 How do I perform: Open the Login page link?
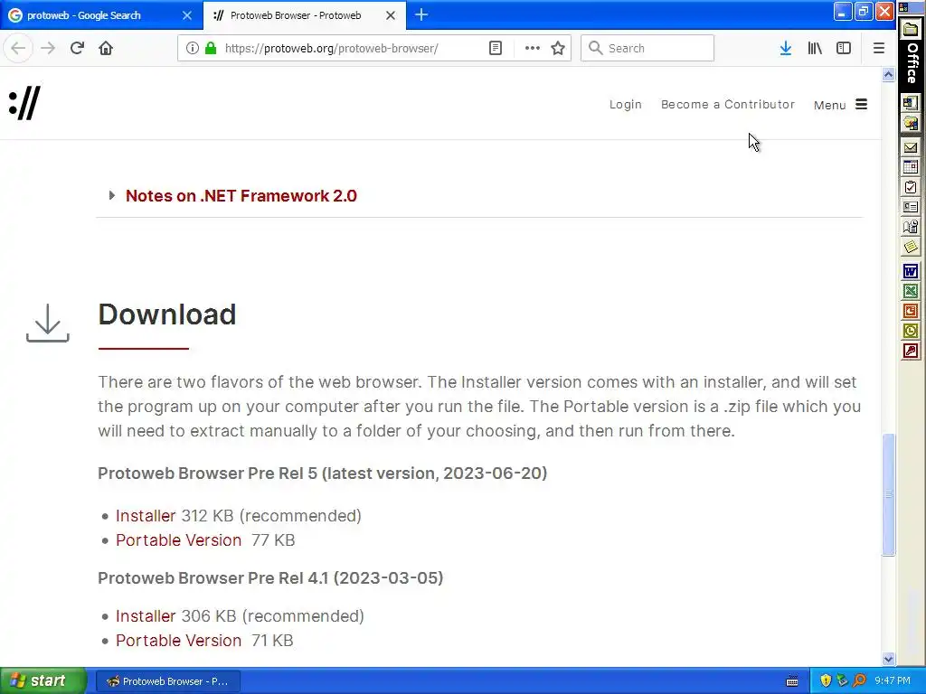click(x=626, y=105)
